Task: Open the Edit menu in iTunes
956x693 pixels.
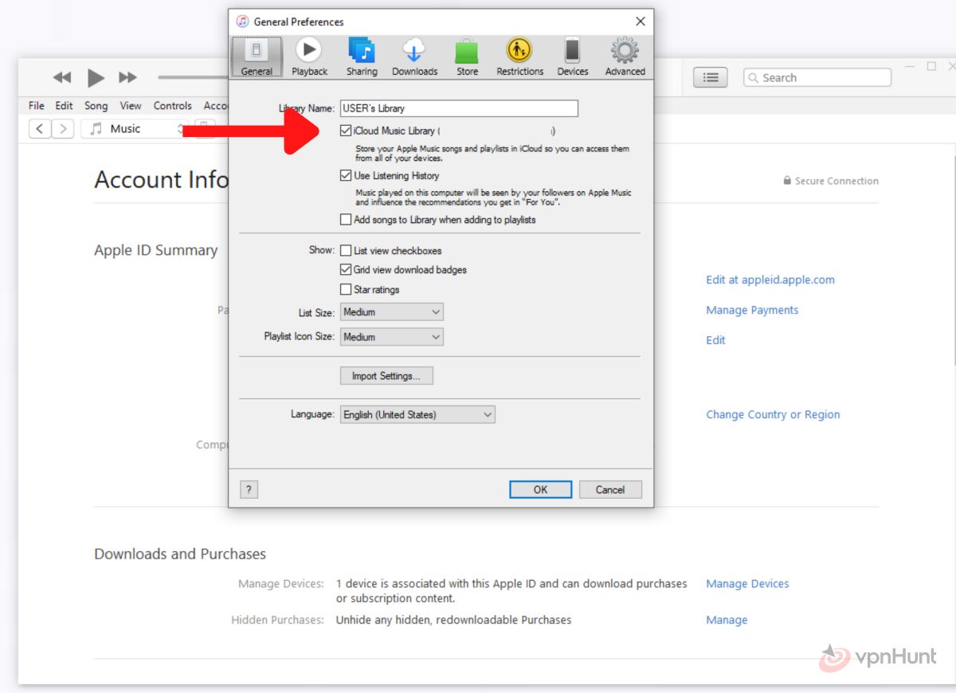Action: (x=65, y=105)
